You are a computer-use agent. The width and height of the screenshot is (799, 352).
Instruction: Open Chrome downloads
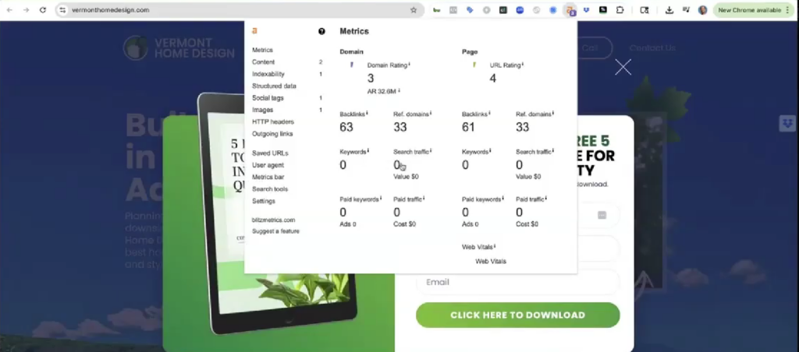pyautogui.click(x=669, y=10)
